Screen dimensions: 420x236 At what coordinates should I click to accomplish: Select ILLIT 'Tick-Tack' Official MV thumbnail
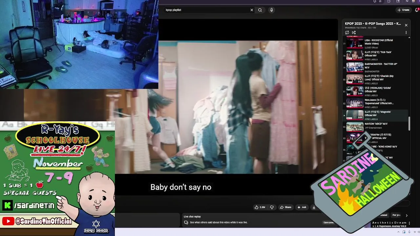(355, 55)
